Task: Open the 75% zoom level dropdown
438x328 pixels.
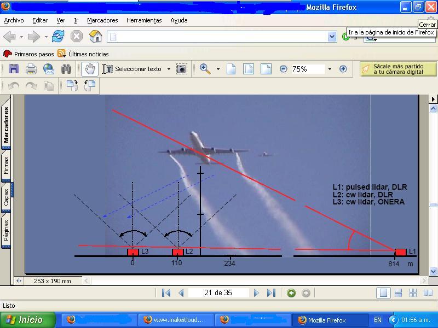Action: [330, 69]
